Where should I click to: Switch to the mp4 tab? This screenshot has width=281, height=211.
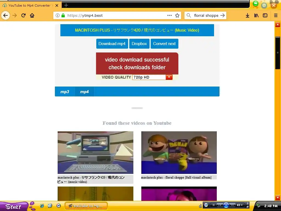click(85, 92)
